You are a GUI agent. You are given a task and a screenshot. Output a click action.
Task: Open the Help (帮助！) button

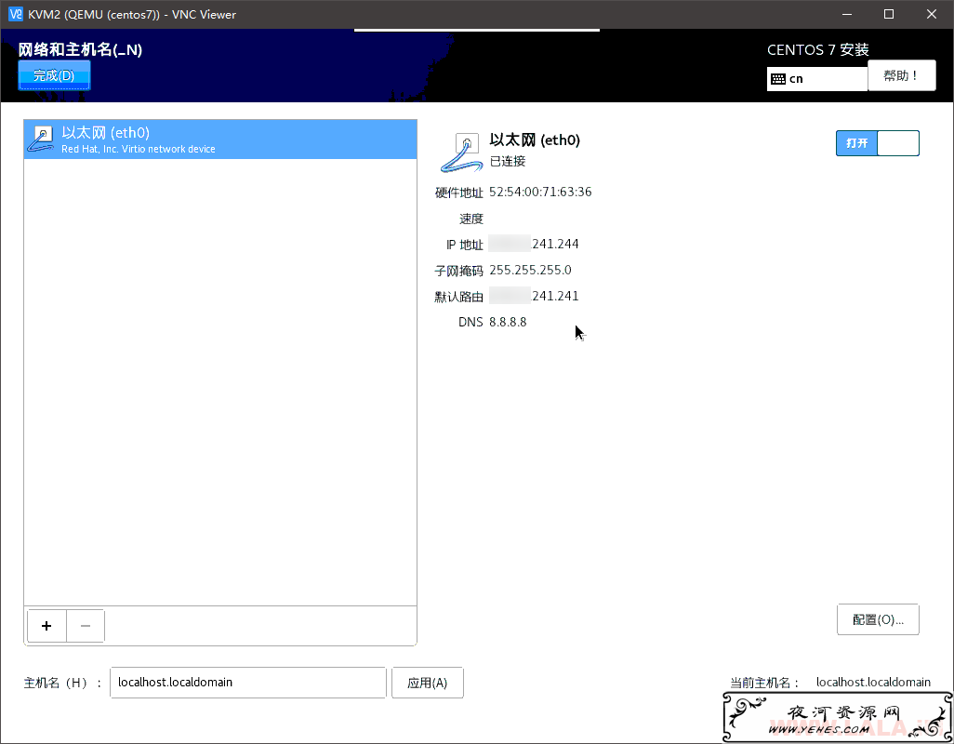point(901,75)
